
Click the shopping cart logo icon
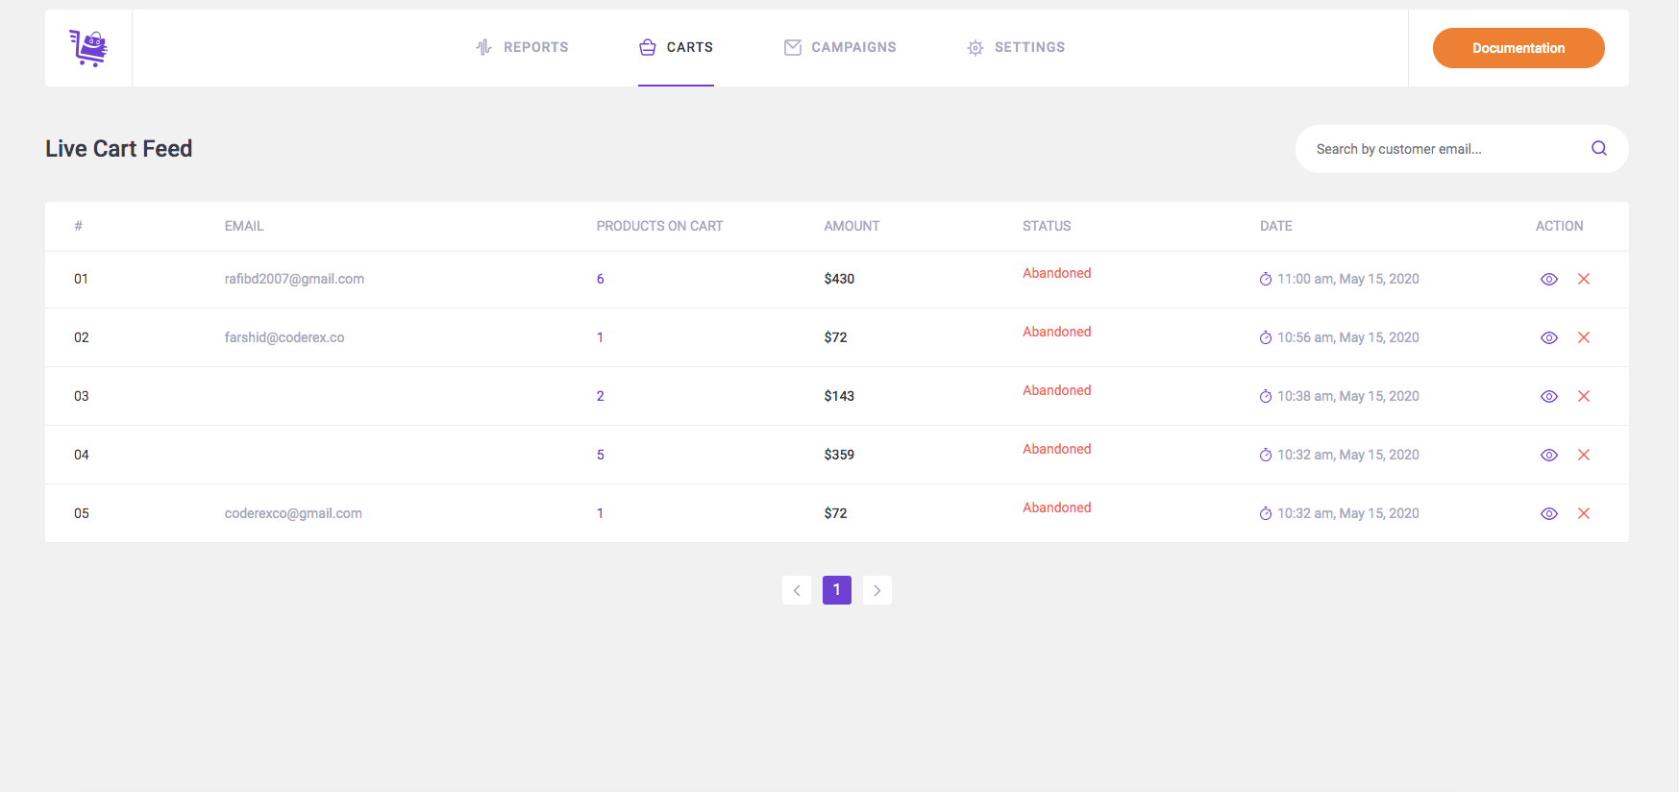(88, 48)
